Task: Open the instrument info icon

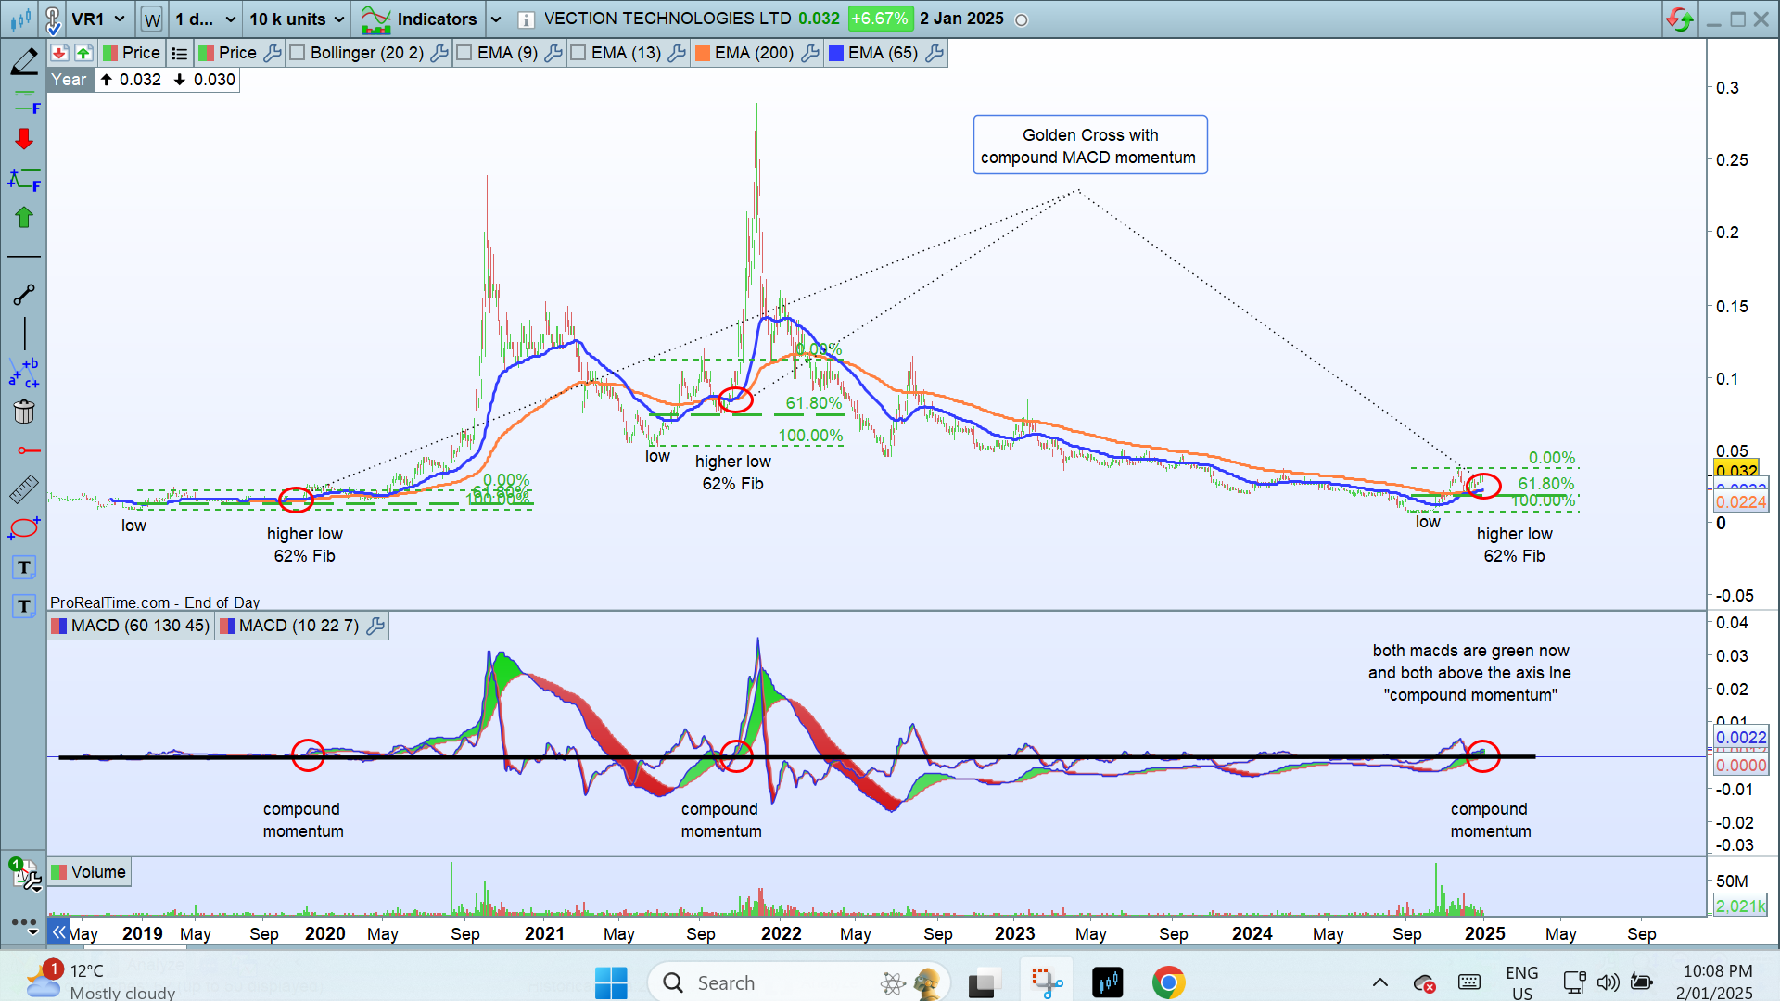Action: (x=526, y=19)
